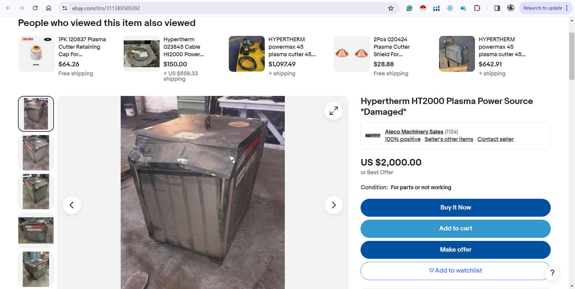This screenshot has width=575, height=289.
Task: View site information icon in address bar
Action: (65, 8)
